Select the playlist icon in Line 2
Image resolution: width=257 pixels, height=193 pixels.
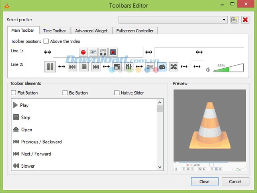pos(151,67)
